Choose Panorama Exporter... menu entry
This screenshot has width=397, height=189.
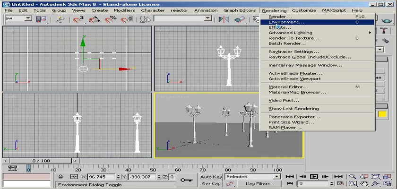pyautogui.click(x=317, y=117)
